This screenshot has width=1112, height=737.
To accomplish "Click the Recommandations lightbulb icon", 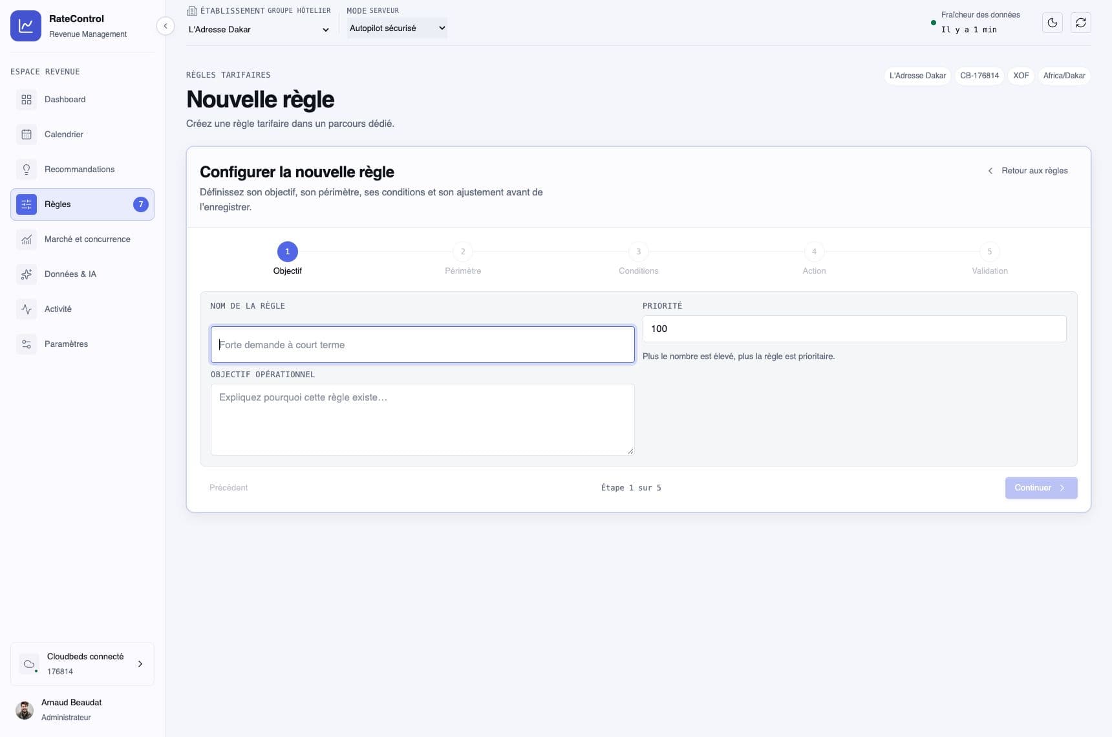I will (27, 170).
